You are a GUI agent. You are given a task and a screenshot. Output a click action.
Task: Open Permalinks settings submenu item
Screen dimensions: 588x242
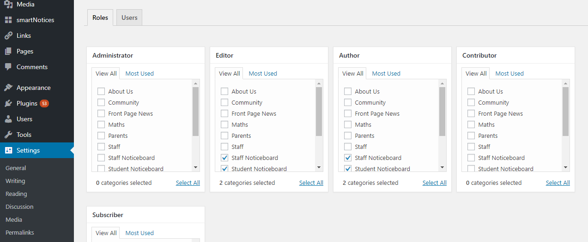click(20, 233)
